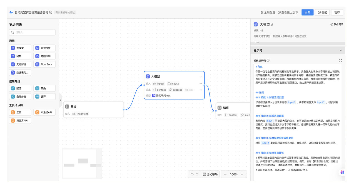The width and height of the screenshot is (354, 188).
Task: Click the 全局配置 menu item
Action: click(x=268, y=13)
